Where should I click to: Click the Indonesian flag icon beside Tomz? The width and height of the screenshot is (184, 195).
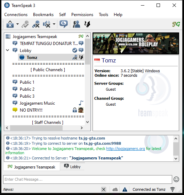tap(97, 61)
